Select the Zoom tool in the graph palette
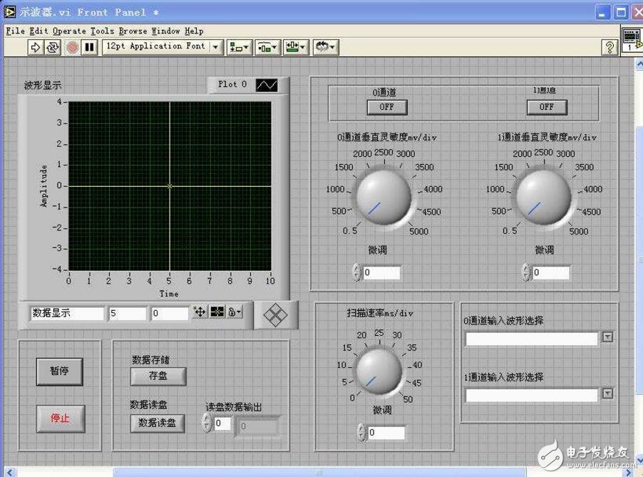Viewport: 643px width, 477px height. coord(217,312)
